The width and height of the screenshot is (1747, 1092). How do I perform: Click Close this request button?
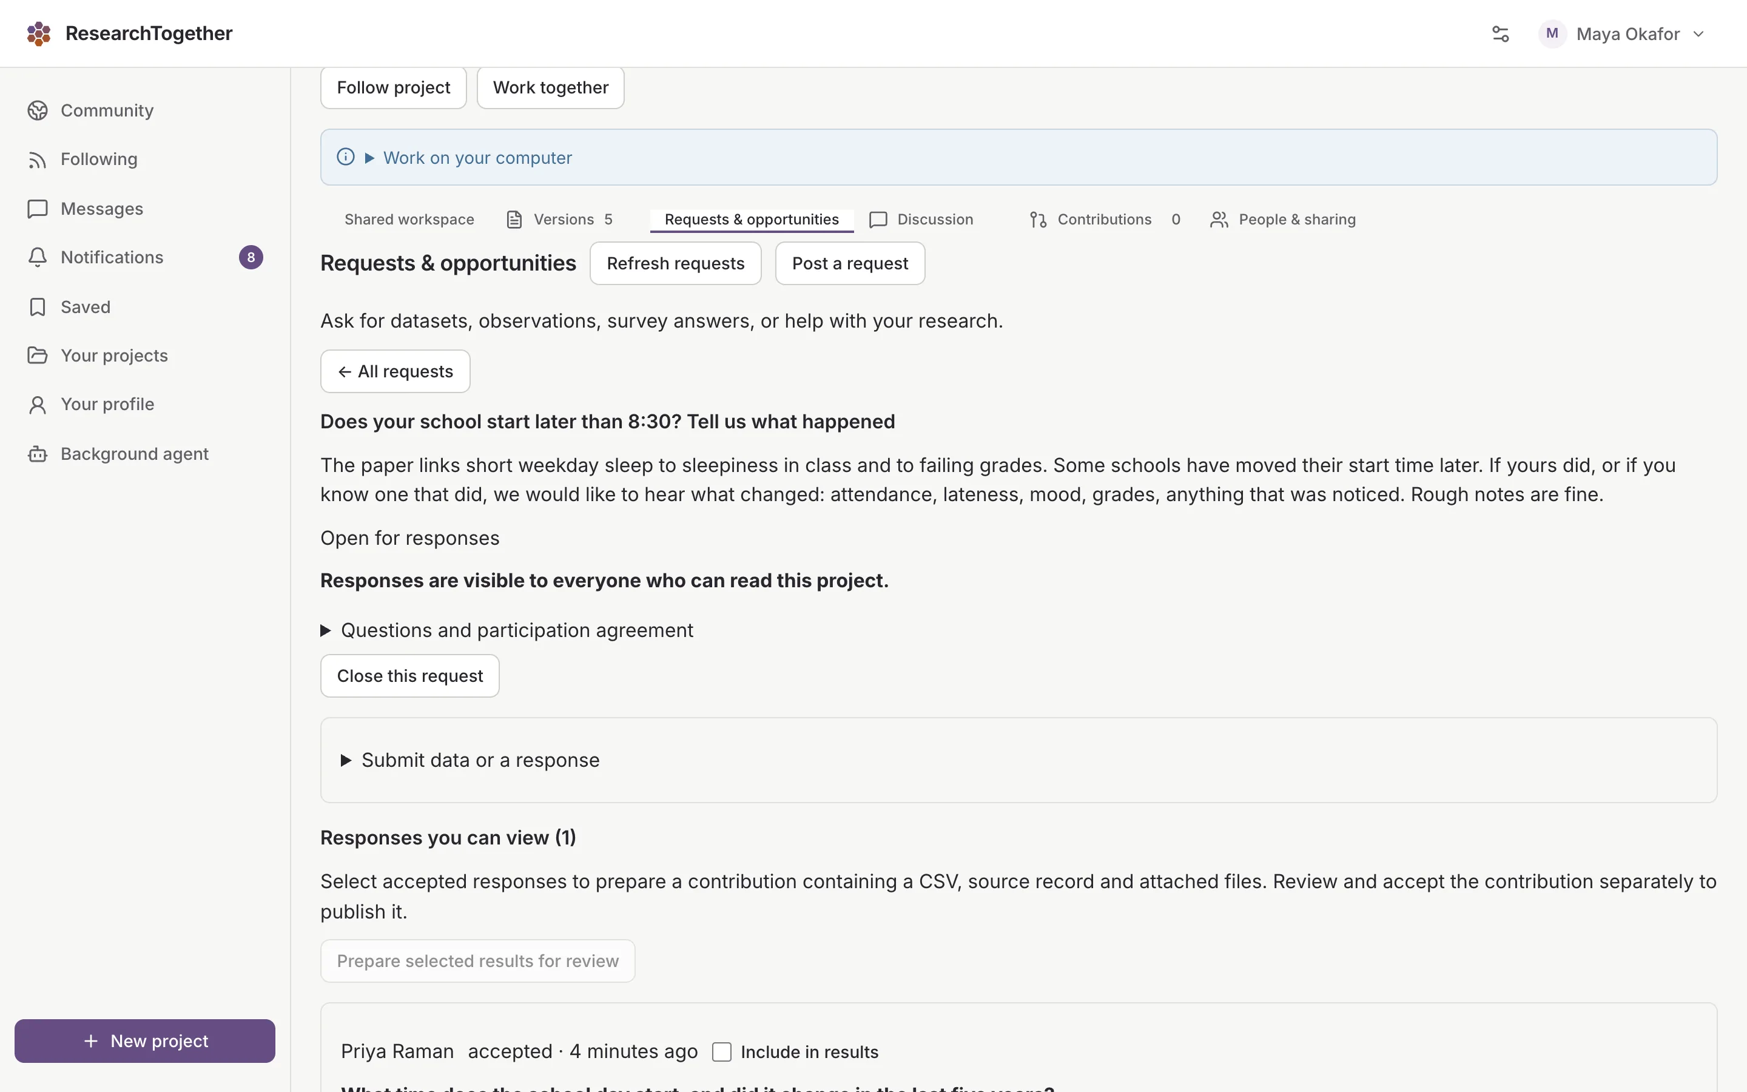point(410,676)
